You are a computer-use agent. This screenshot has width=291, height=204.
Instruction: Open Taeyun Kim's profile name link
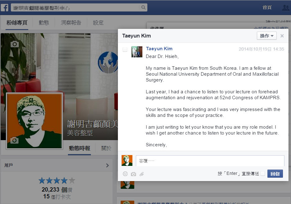coord(159,49)
